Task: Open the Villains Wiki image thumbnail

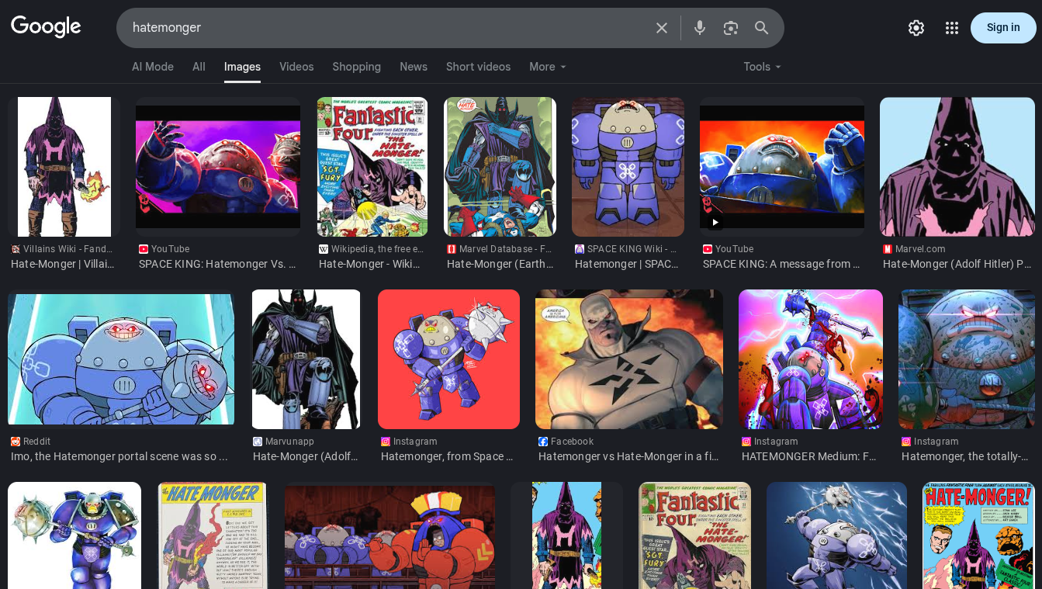Action: click(x=64, y=167)
